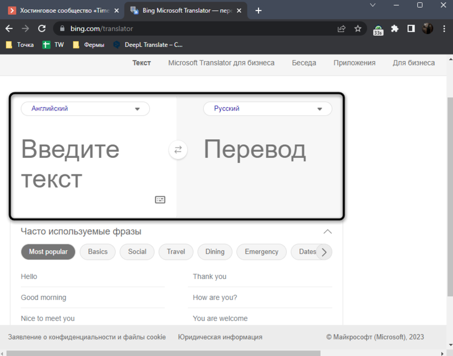Choose the phrase Nice to meet you
This screenshot has height=356, width=453.
pyautogui.click(x=93, y=318)
